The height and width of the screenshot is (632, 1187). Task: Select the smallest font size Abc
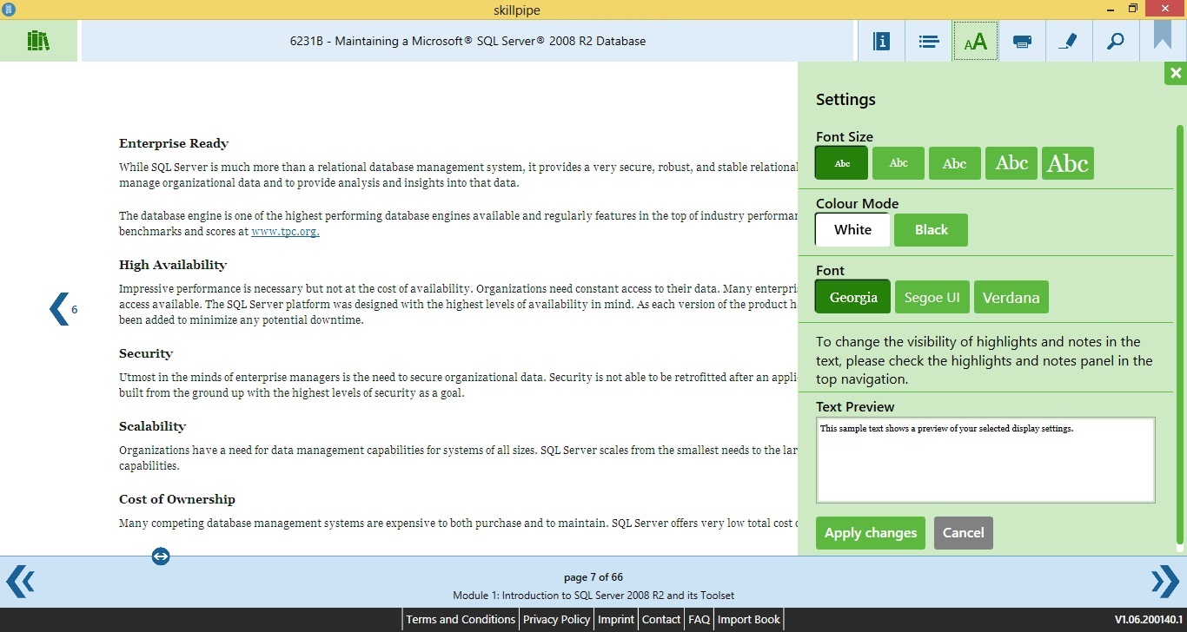coord(841,163)
